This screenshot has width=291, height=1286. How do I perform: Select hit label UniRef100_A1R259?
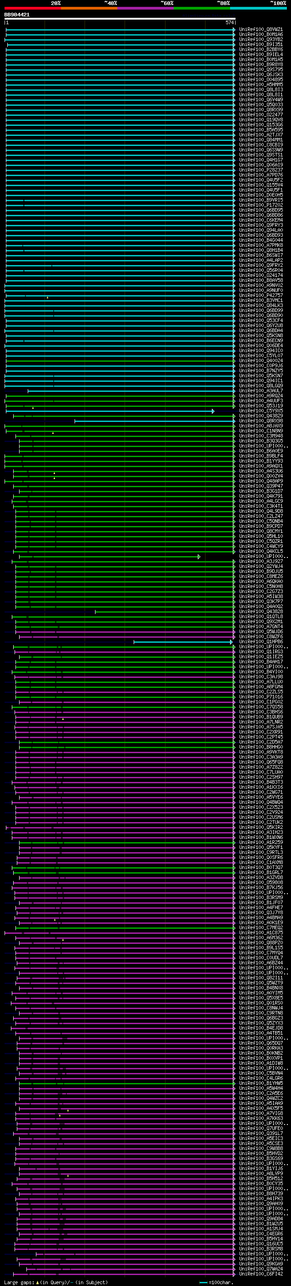pos(261,842)
